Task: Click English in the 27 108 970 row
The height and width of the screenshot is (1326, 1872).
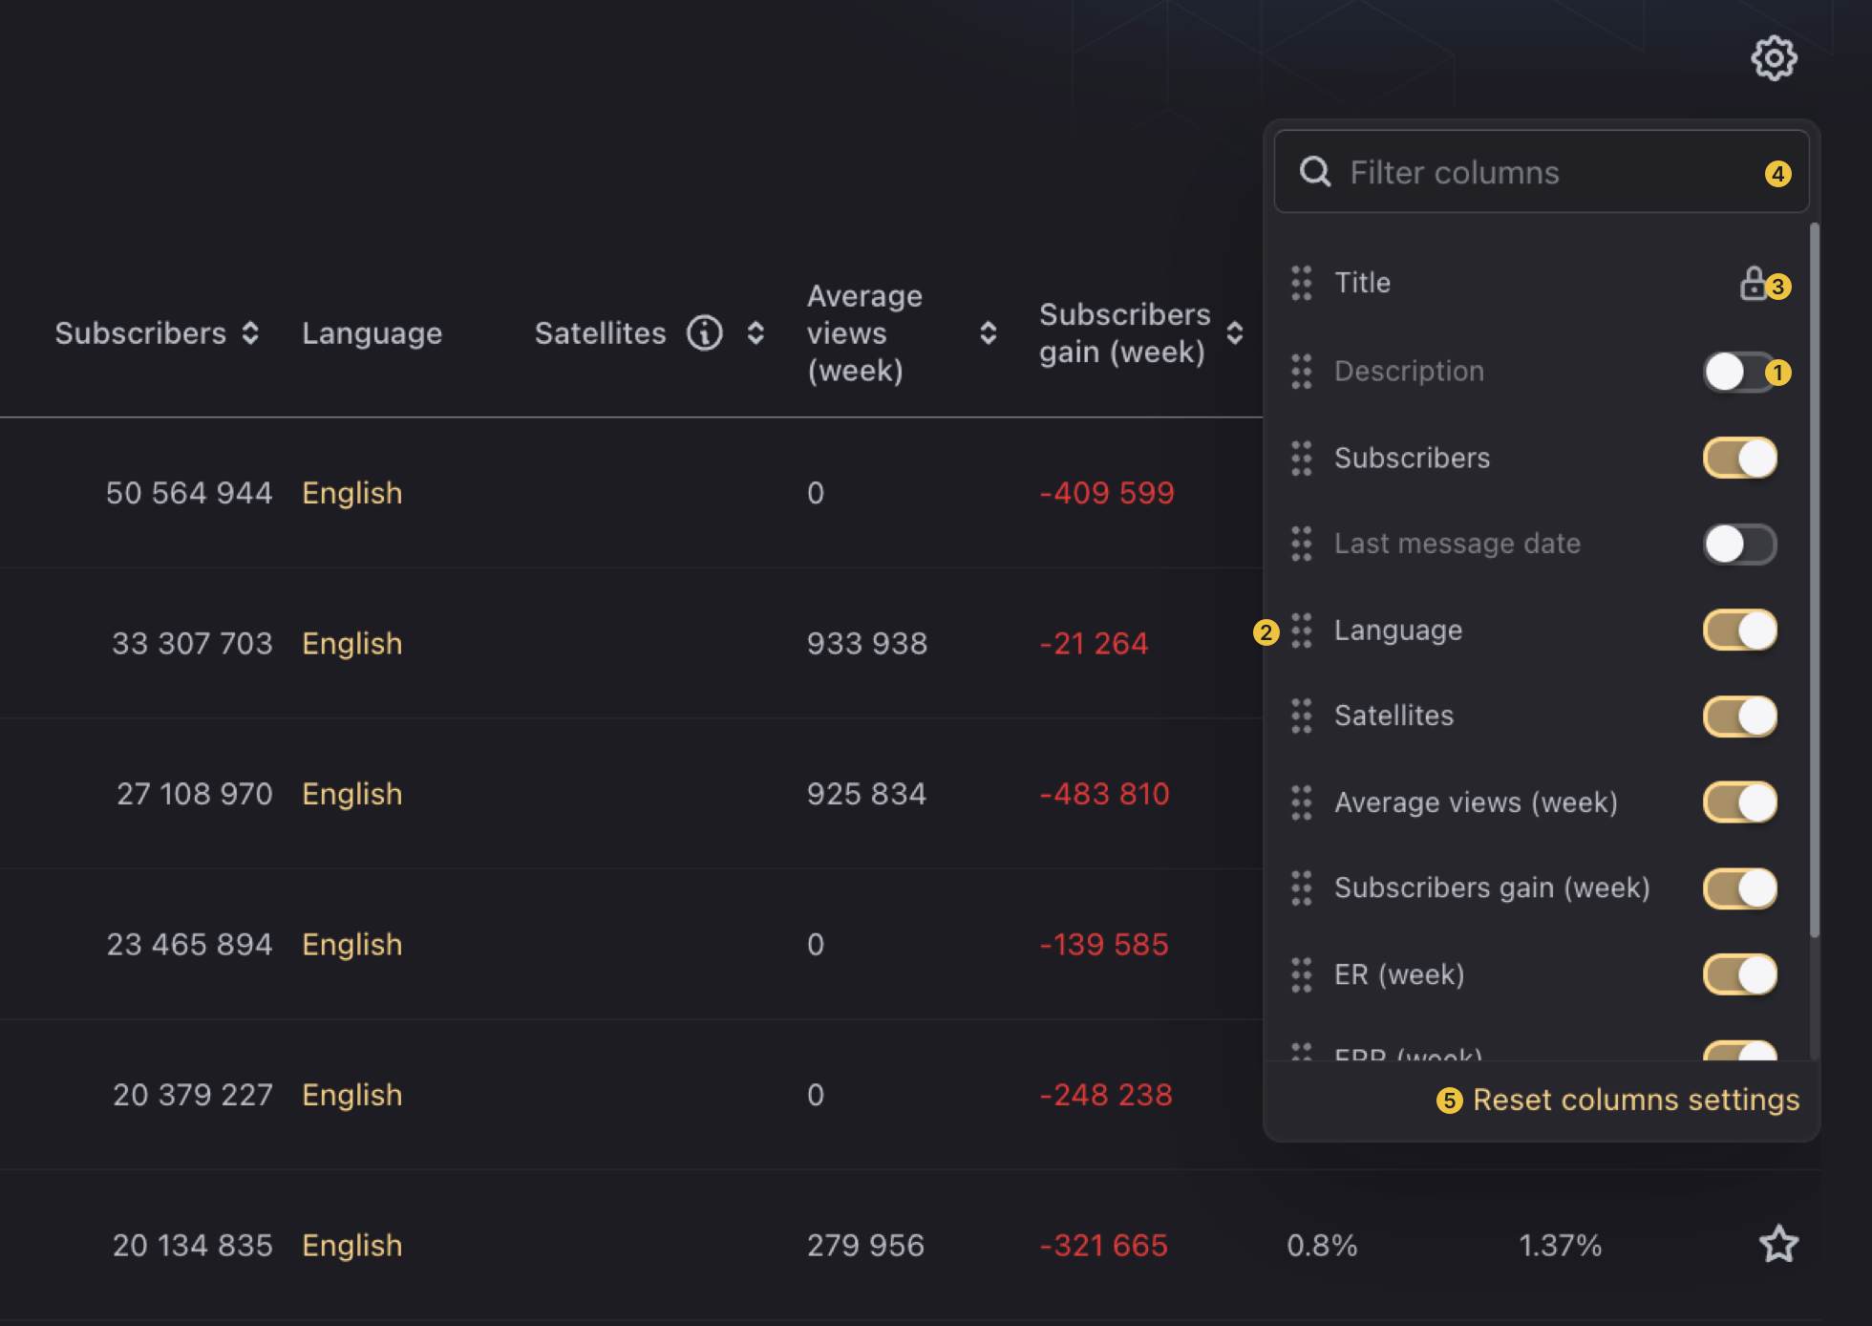Action: tap(351, 794)
